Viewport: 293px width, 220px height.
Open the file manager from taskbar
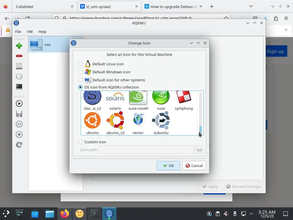point(50,213)
